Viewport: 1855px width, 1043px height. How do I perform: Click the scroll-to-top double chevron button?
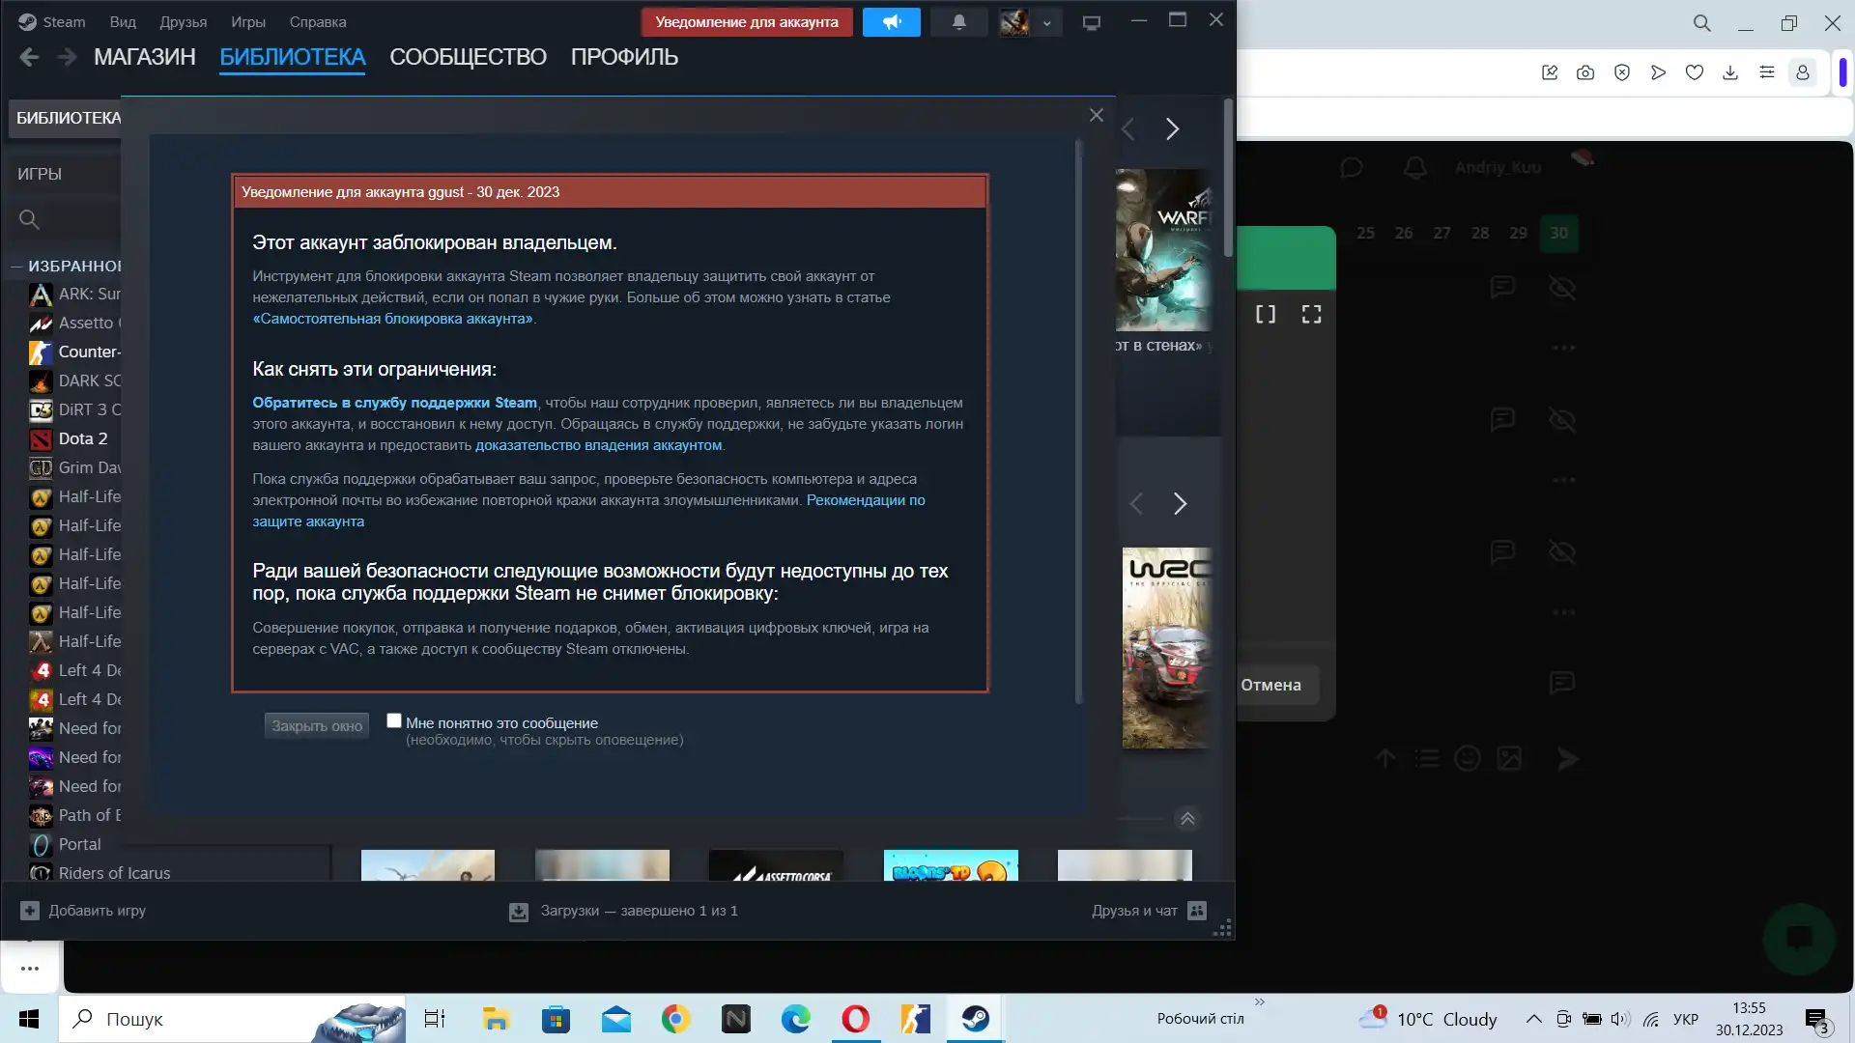tap(1187, 819)
